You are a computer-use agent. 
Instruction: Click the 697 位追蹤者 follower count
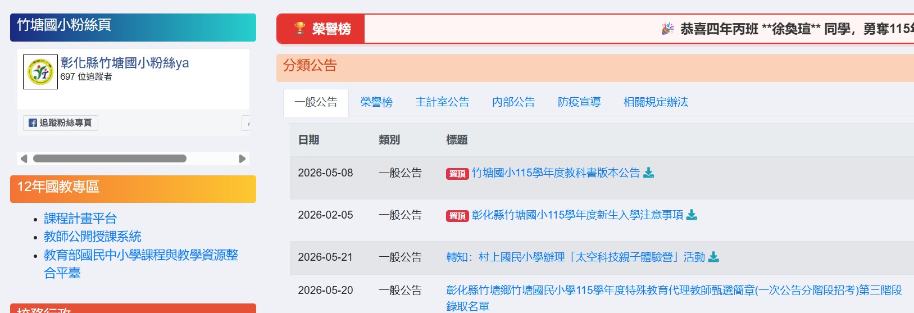point(86,76)
